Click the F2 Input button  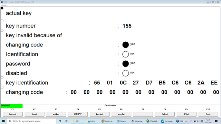coord(34,114)
